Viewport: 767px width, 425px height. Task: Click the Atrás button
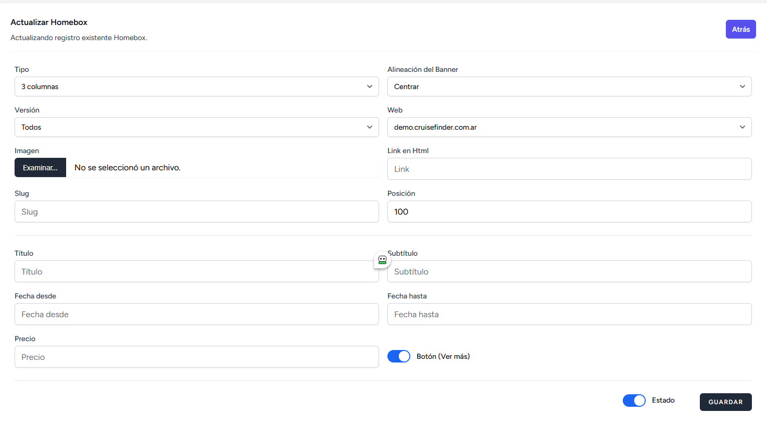pos(740,29)
